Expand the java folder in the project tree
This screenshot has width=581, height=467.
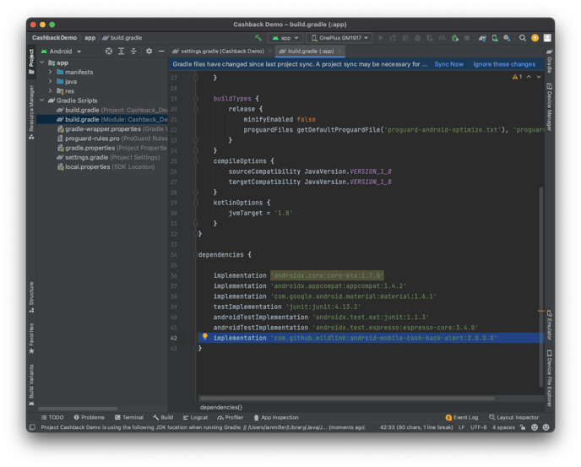(x=51, y=82)
